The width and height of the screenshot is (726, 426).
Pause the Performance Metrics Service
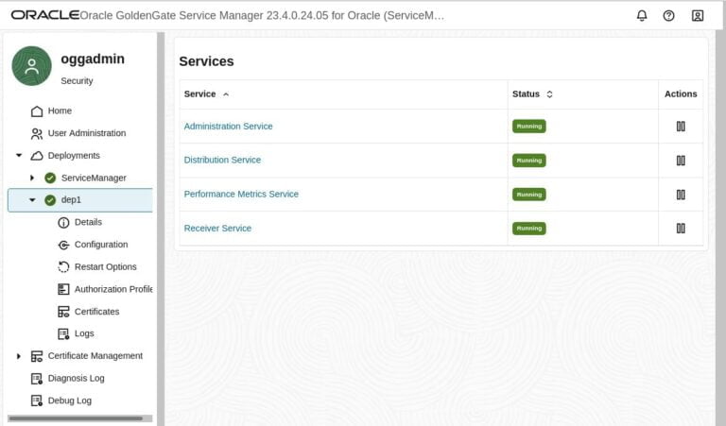(681, 195)
